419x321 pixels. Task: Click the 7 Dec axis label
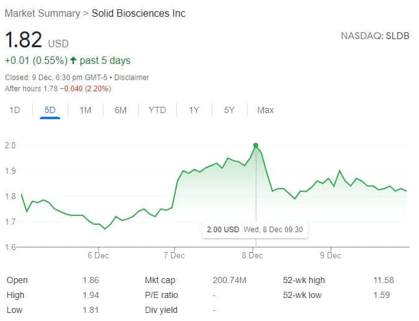pos(174,256)
